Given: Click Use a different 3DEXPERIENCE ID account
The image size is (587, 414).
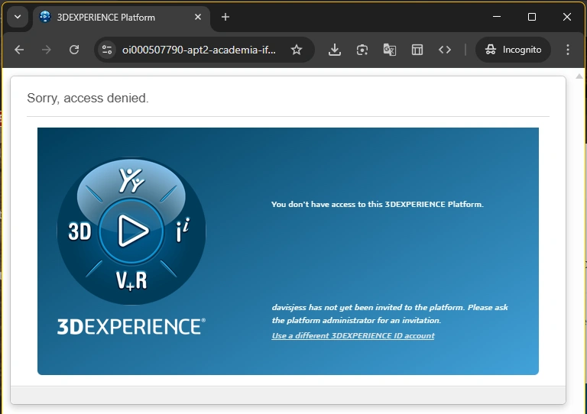Looking at the screenshot, I should click(x=353, y=335).
